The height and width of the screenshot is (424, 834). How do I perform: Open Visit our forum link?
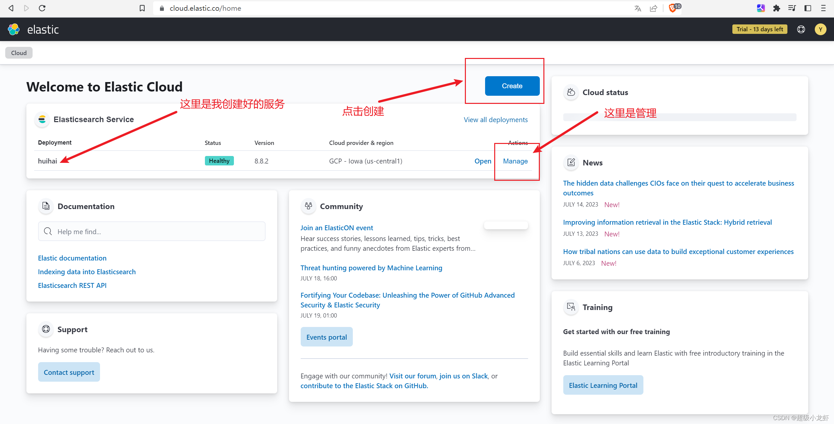tap(413, 376)
